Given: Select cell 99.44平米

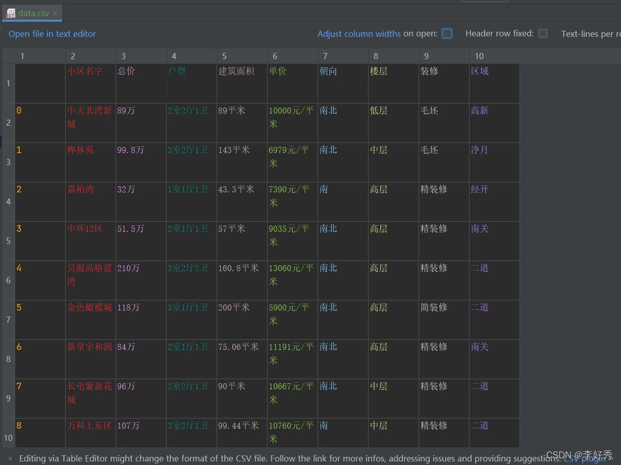Looking at the screenshot, I should [x=242, y=433].
